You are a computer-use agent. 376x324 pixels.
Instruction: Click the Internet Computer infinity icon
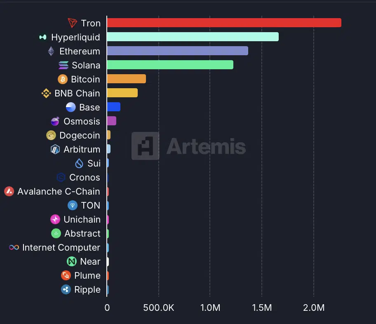coord(14,247)
